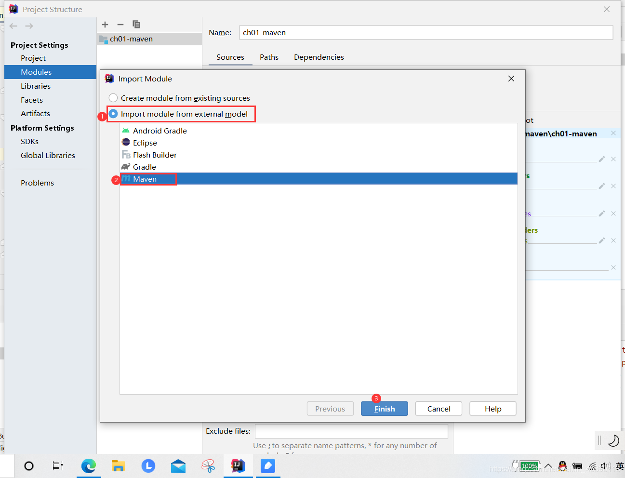Close the Import Module dialog
The image size is (625, 478).
[511, 79]
